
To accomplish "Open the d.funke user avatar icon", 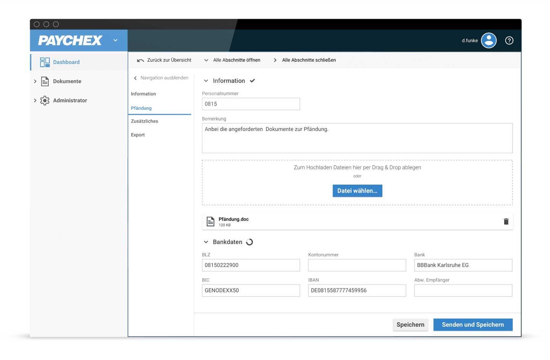I will [489, 41].
